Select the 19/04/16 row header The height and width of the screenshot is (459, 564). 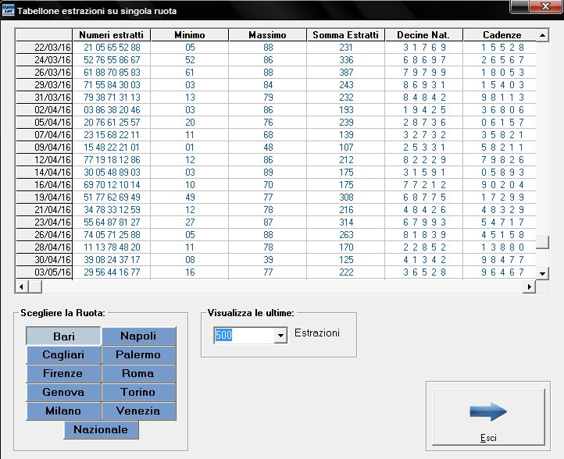click(x=44, y=197)
